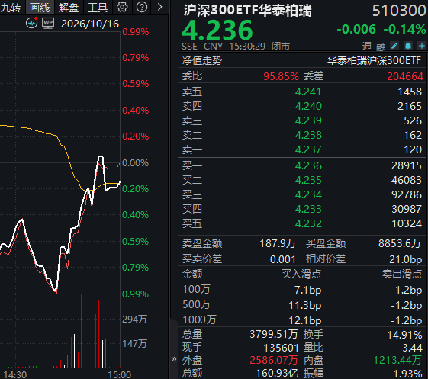Click the 相对价差 value 21.0bp

coord(405,259)
